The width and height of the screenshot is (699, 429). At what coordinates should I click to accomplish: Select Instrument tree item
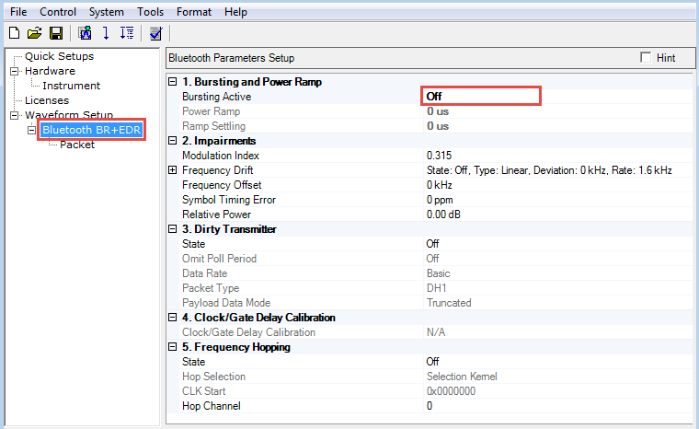pos(72,86)
